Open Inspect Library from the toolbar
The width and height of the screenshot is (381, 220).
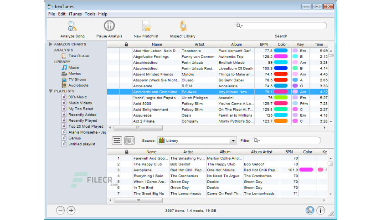click(x=183, y=26)
